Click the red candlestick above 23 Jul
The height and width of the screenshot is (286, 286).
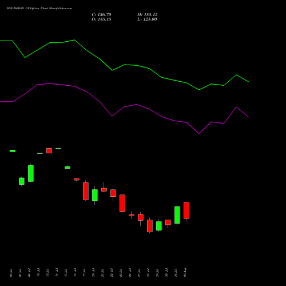click(122, 203)
